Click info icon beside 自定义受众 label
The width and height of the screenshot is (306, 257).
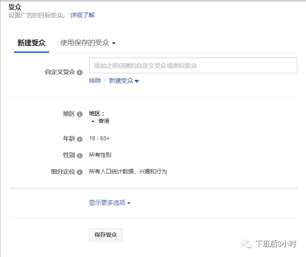click(79, 72)
